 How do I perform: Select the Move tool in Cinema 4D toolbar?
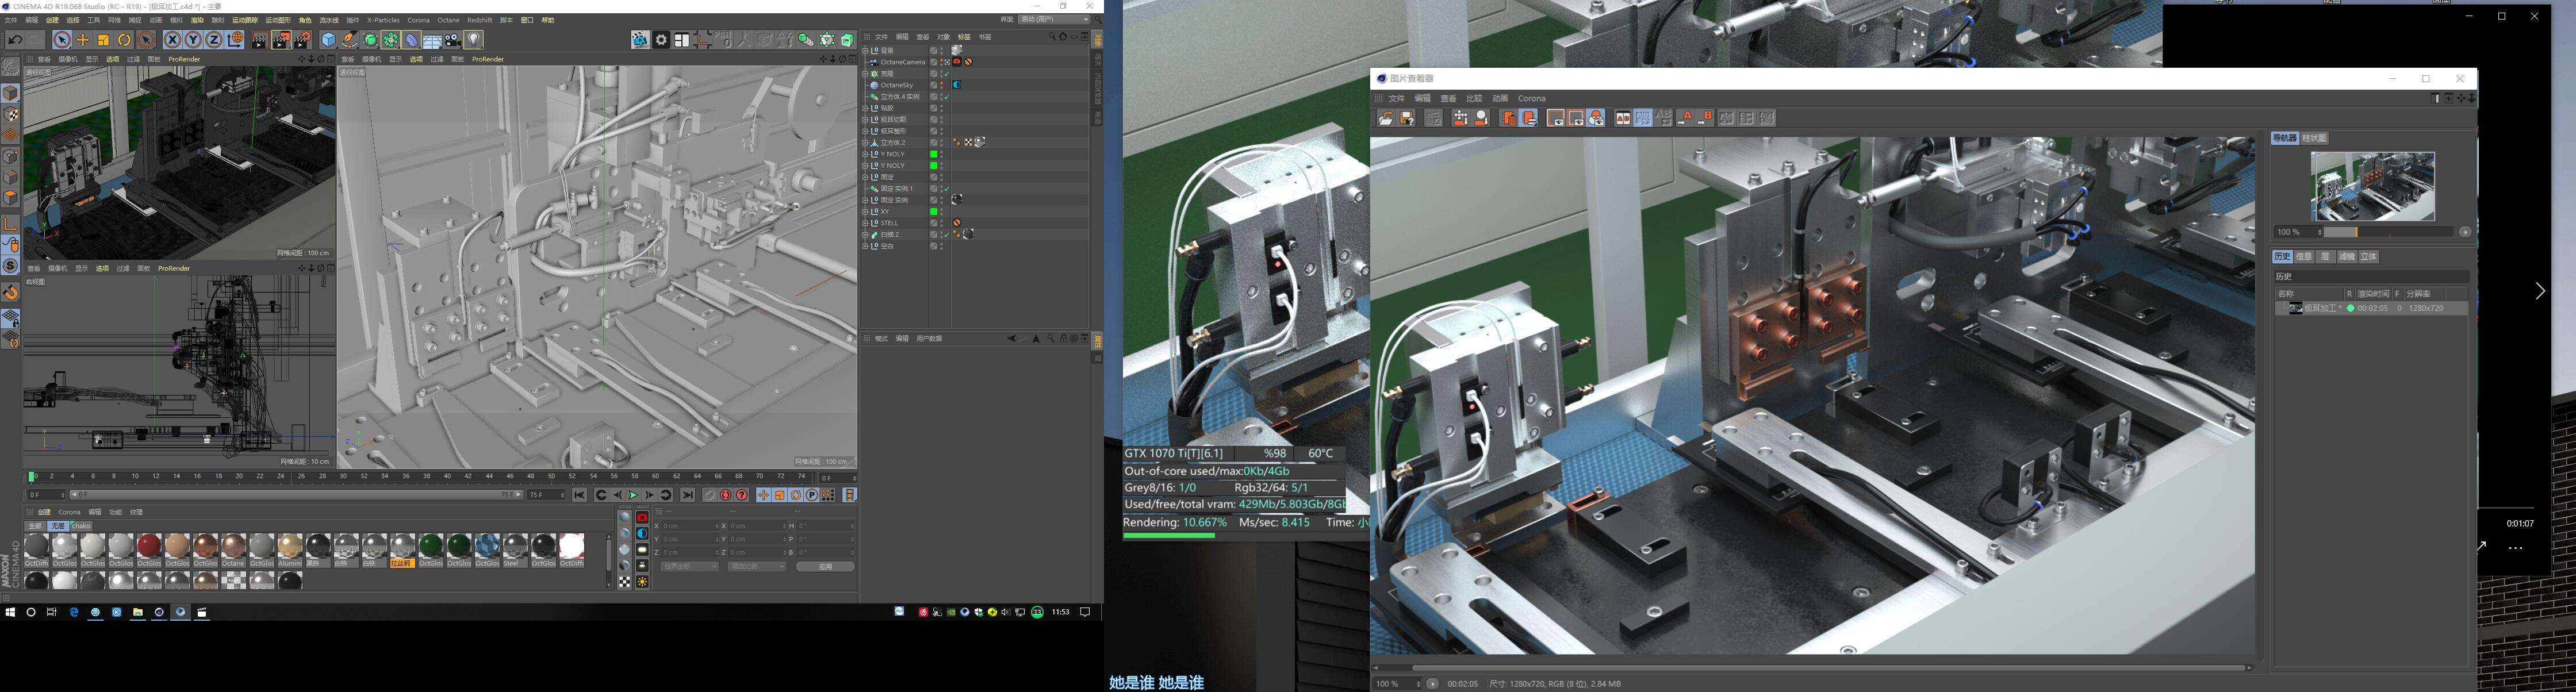tap(83, 40)
